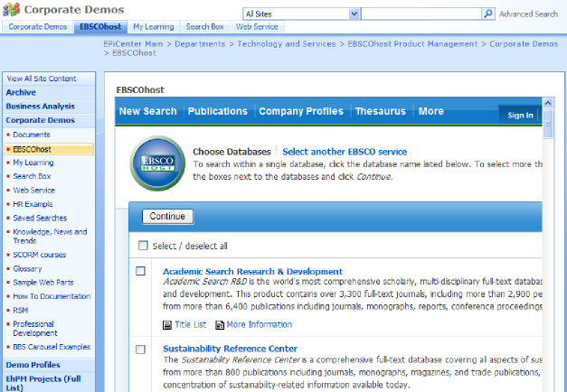Open Company Profiles in EBSCOhost toolbar
Screen dimensions: 567x392
301,111
